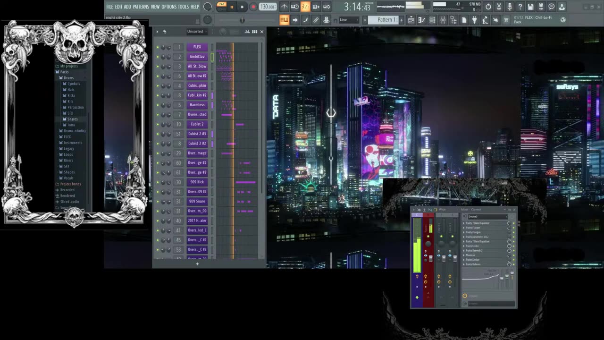Click the channel rack undo arrow icon

(164, 32)
